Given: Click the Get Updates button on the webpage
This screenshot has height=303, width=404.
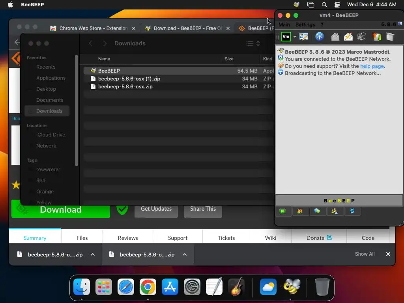Looking at the screenshot, I should 156,209.
